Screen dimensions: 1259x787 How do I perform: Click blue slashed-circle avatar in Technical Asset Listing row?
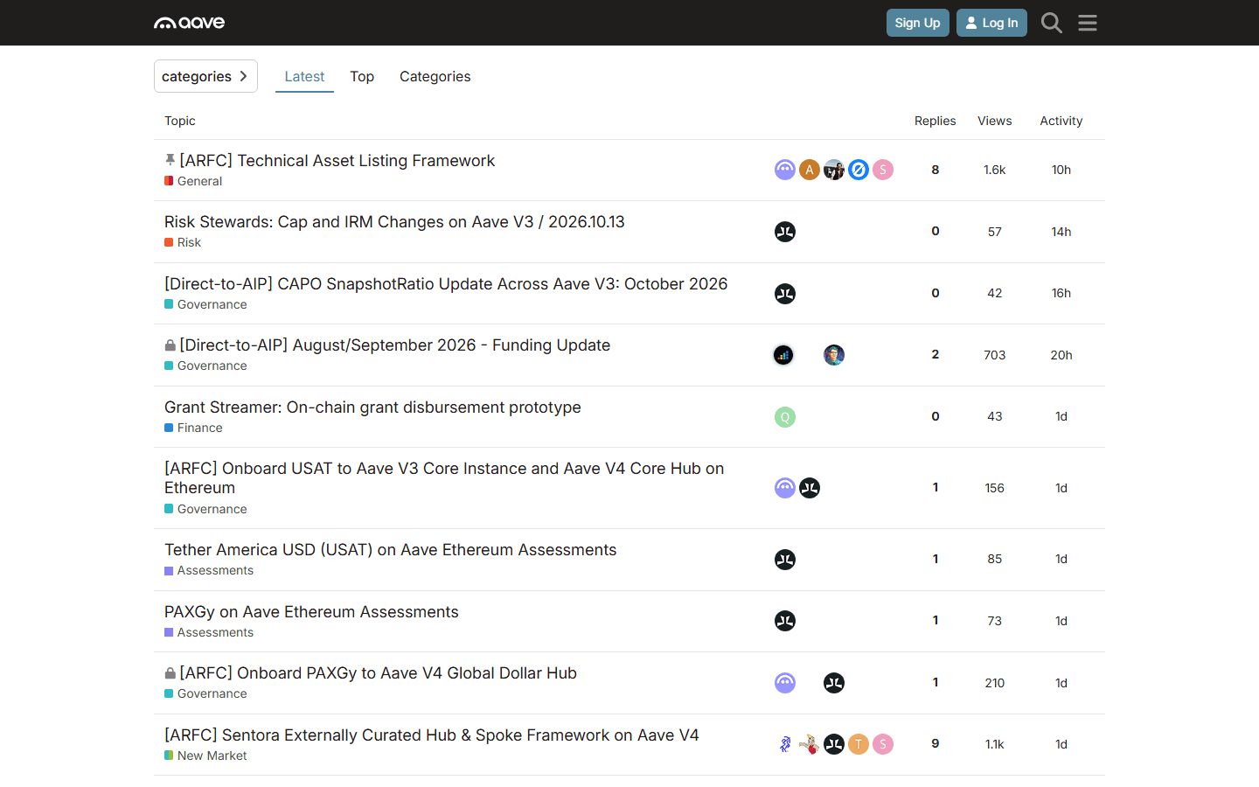859,170
